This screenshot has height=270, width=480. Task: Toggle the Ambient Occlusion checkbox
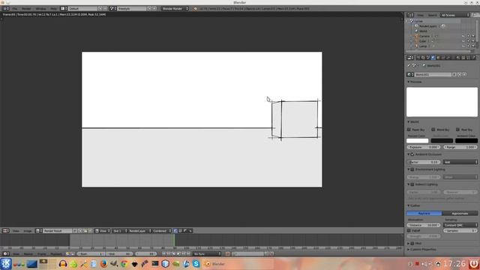point(412,154)
